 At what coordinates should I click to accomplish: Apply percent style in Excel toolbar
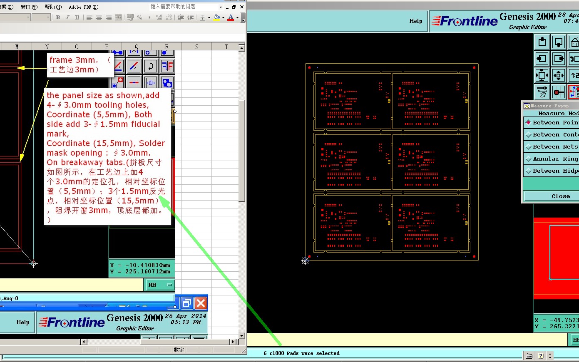[140, 17]
